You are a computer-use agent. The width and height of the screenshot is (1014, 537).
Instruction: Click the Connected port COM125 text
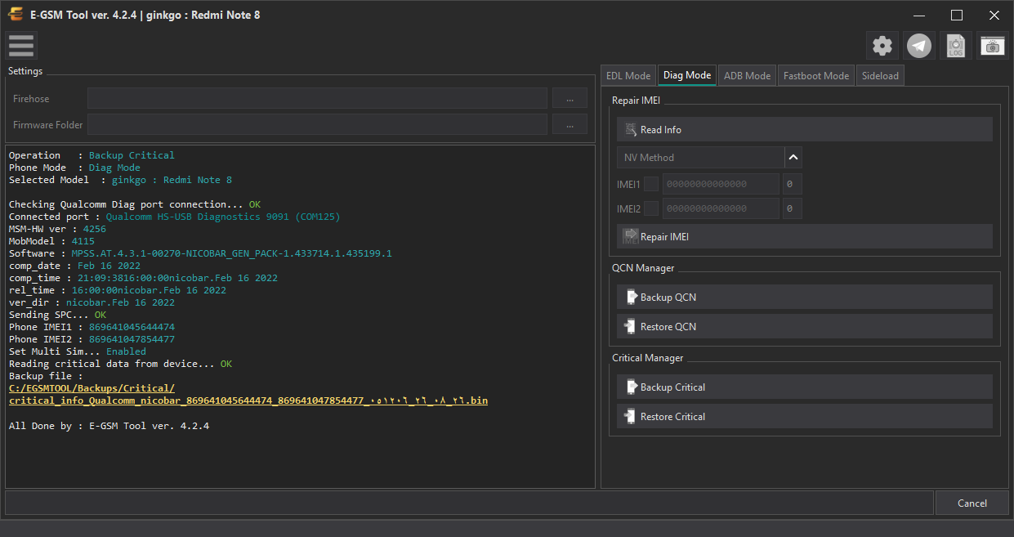coord(223,217)
